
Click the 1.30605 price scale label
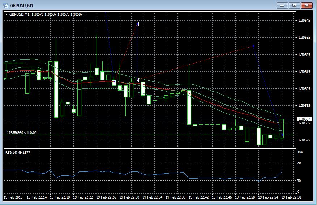click(x=304, y=88)
